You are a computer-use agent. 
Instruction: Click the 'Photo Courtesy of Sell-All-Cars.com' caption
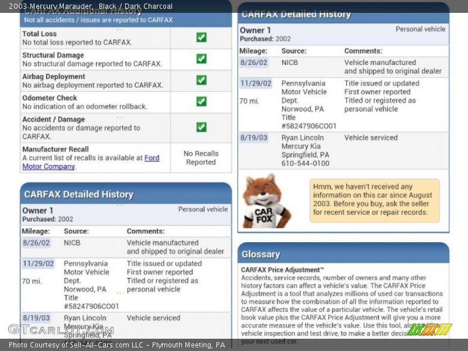coord(117,345)
